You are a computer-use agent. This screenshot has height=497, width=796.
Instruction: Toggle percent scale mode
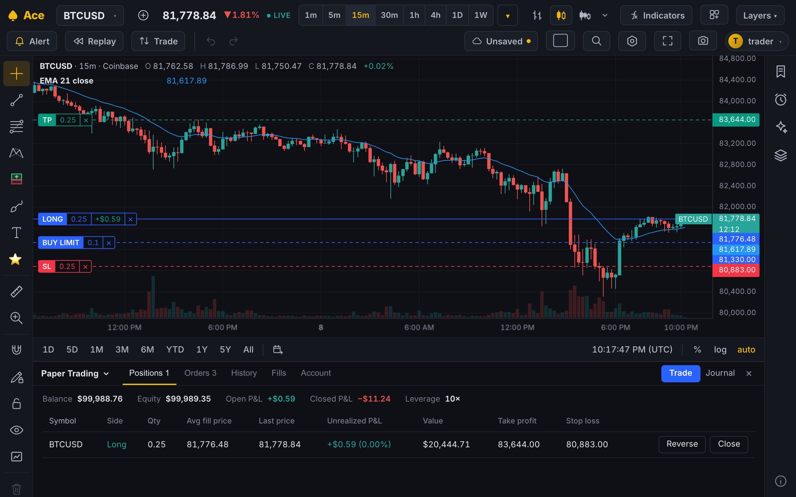tap(697, 350)
